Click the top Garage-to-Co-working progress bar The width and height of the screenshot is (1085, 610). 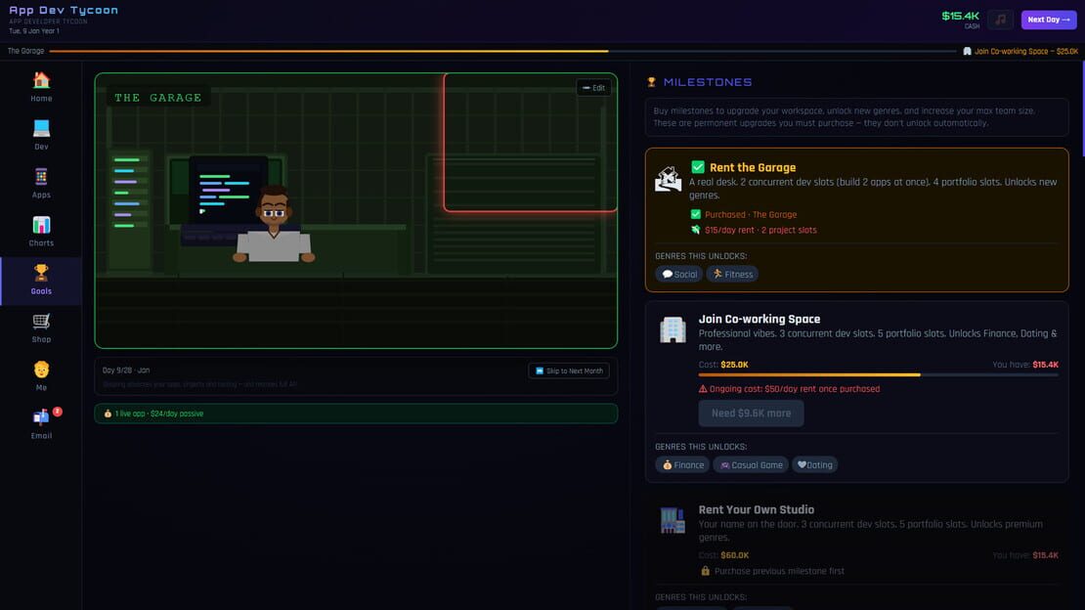click(x=503, y=51)
